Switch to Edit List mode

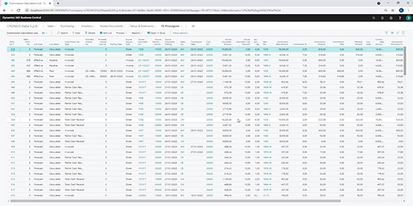(106, 33)
